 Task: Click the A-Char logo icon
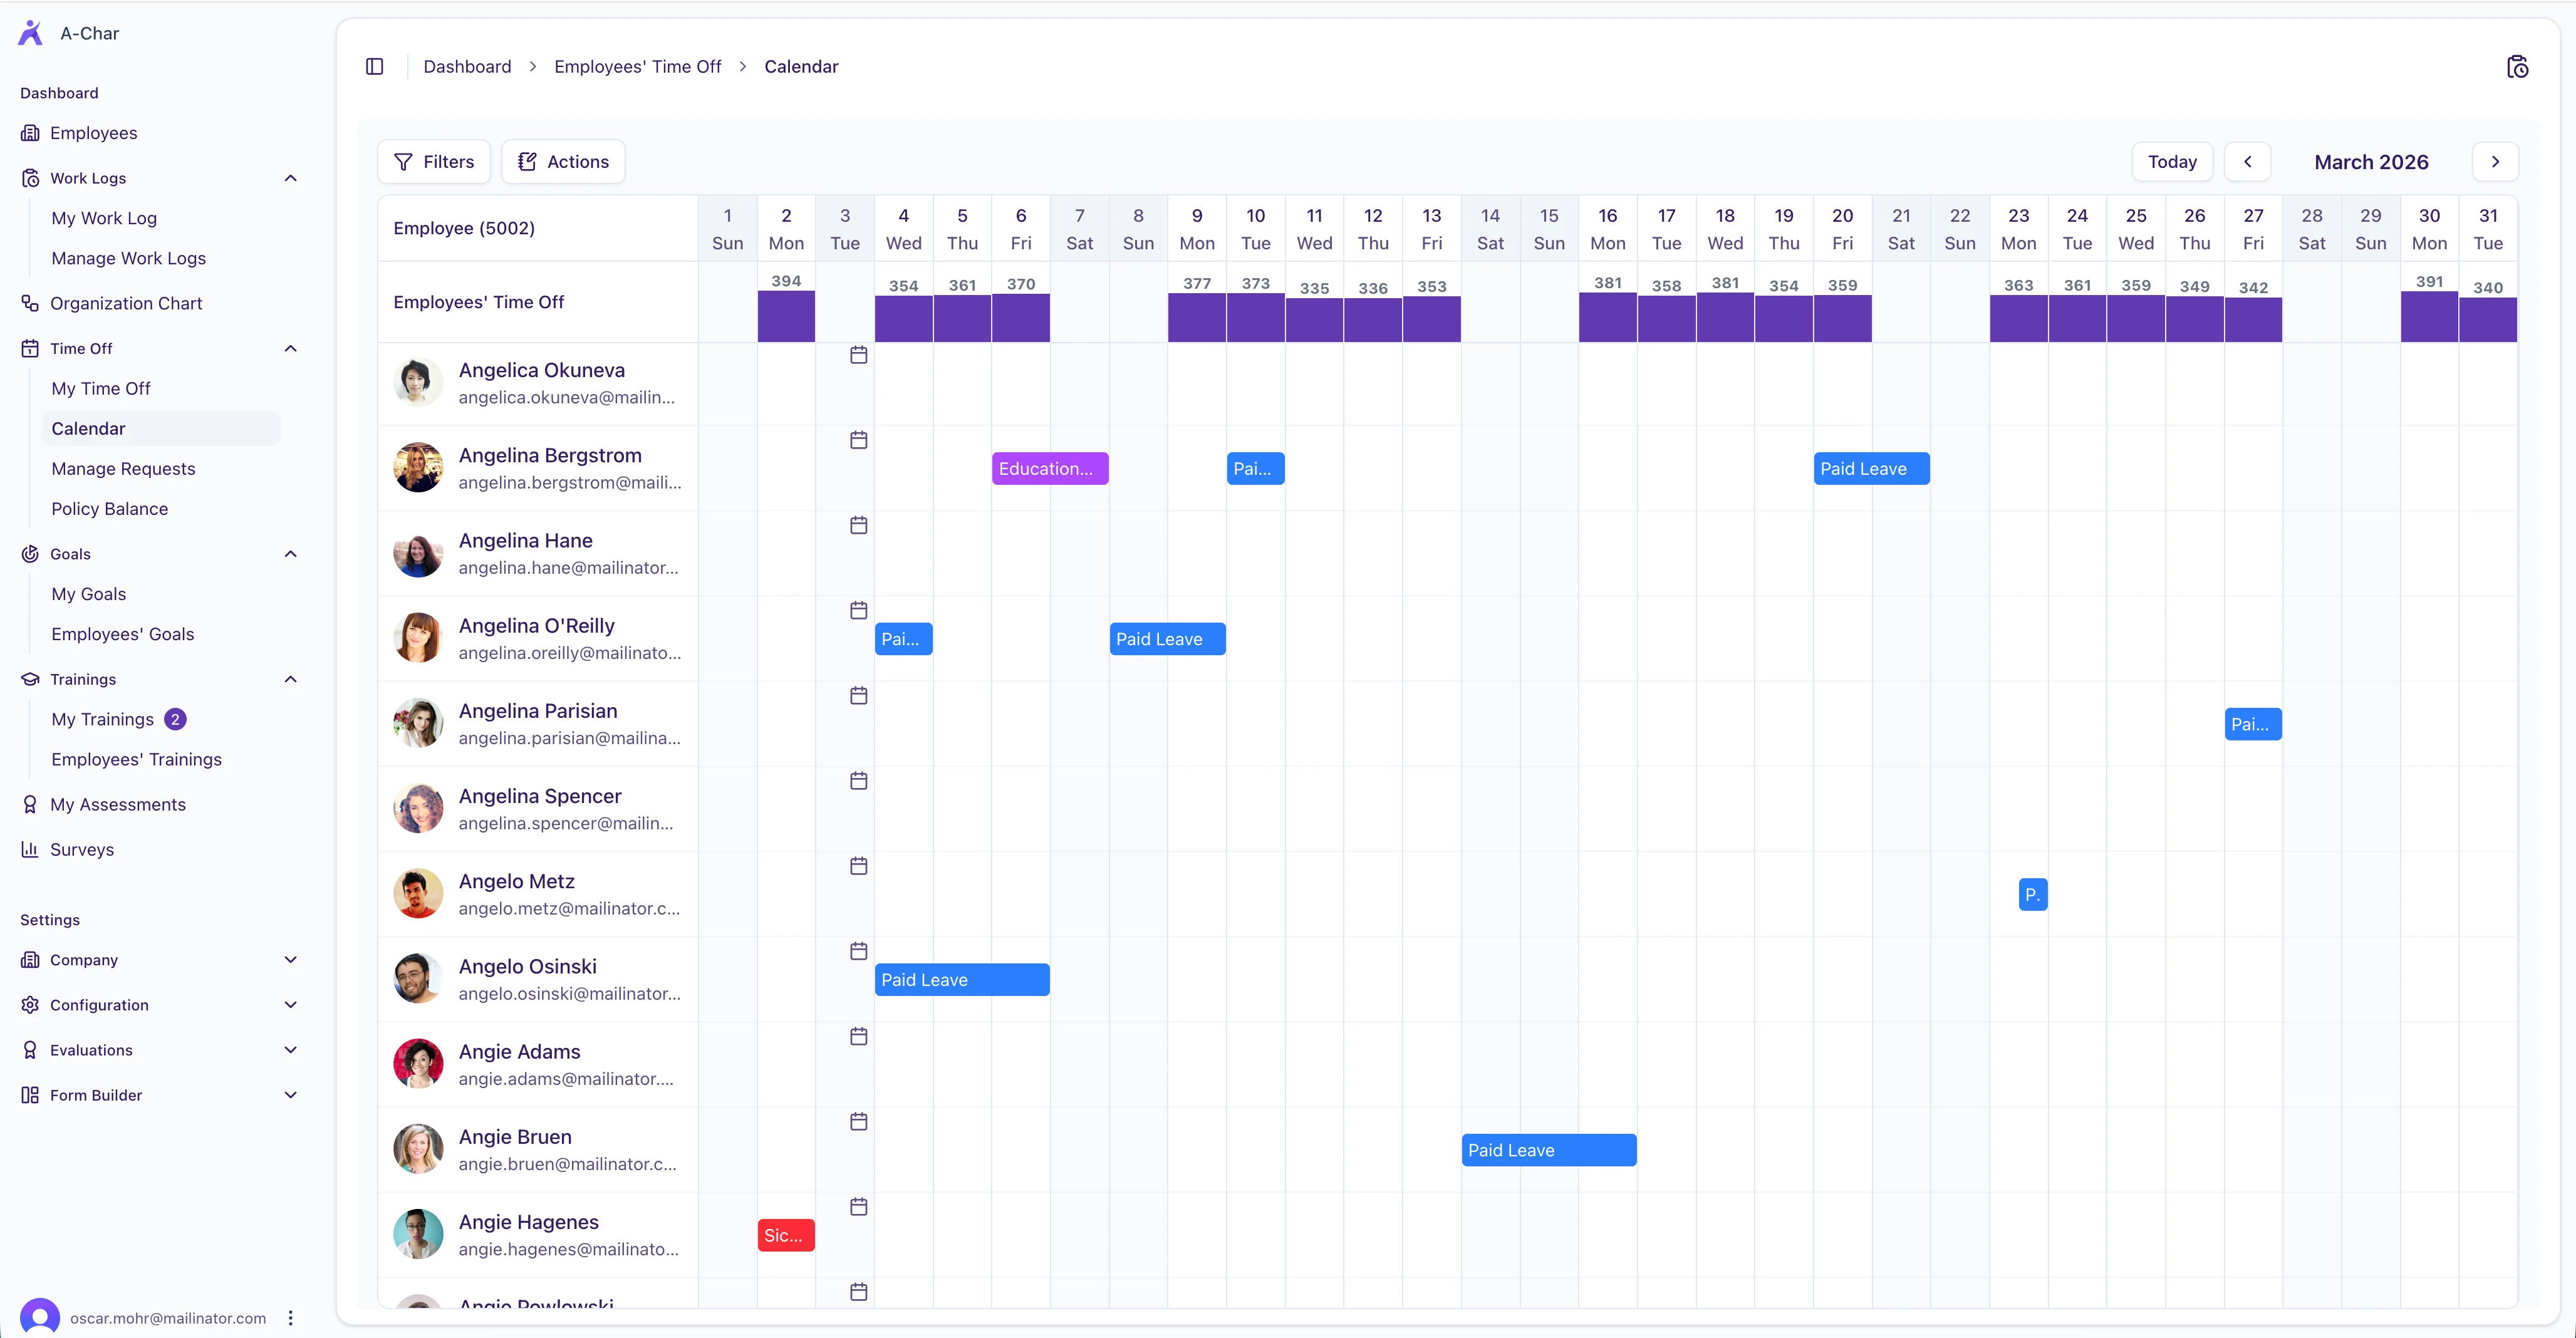31,33
